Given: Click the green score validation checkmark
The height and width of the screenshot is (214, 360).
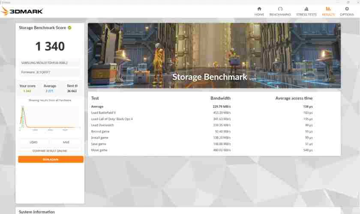Looking at the screenshot, I should pyautogui.click(x=69, y=27).
